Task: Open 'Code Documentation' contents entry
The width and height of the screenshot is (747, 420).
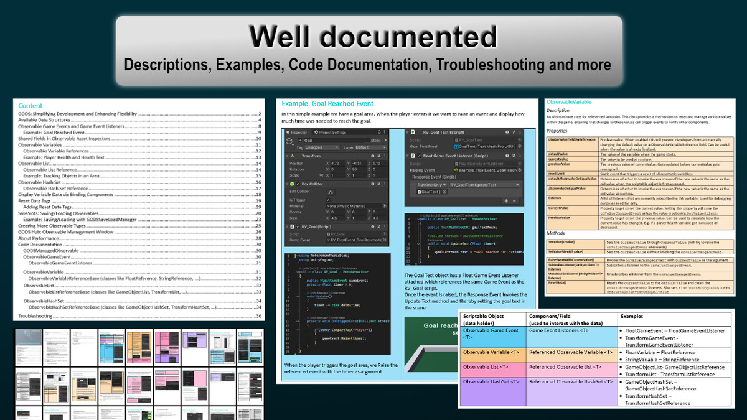Action: point(139,245)
